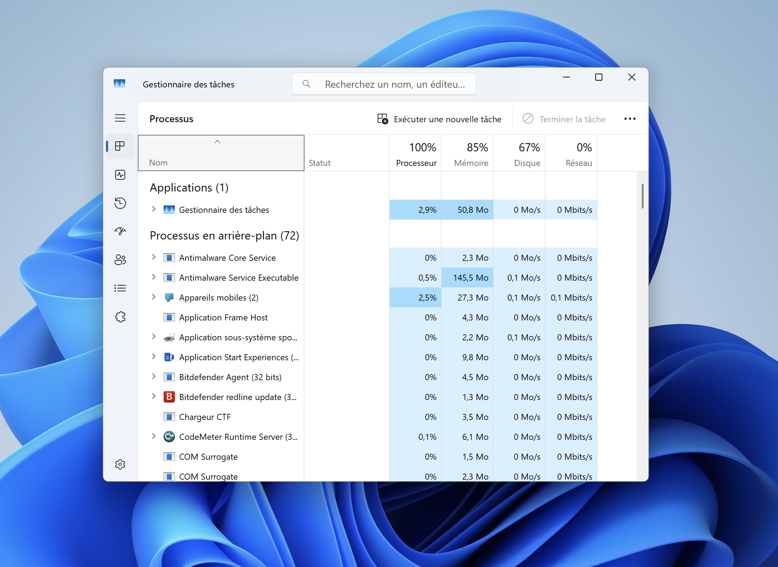Click the Bitdefender Agent icon
The height and width of the screenshot is (567, 778).
tap(169, 377)
